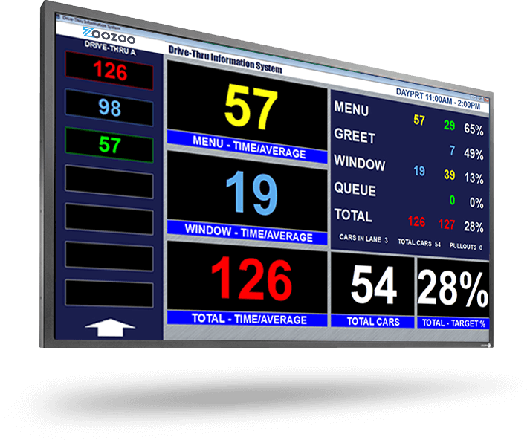The width and height of the screenshot is (530, 440).
Task: Click the large red 126 total time
Action: tap(249, 281)
